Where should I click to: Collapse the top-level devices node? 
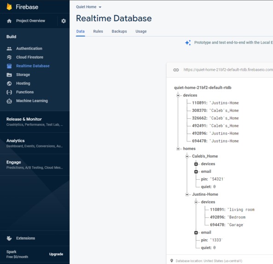click(x=178, y=95)
